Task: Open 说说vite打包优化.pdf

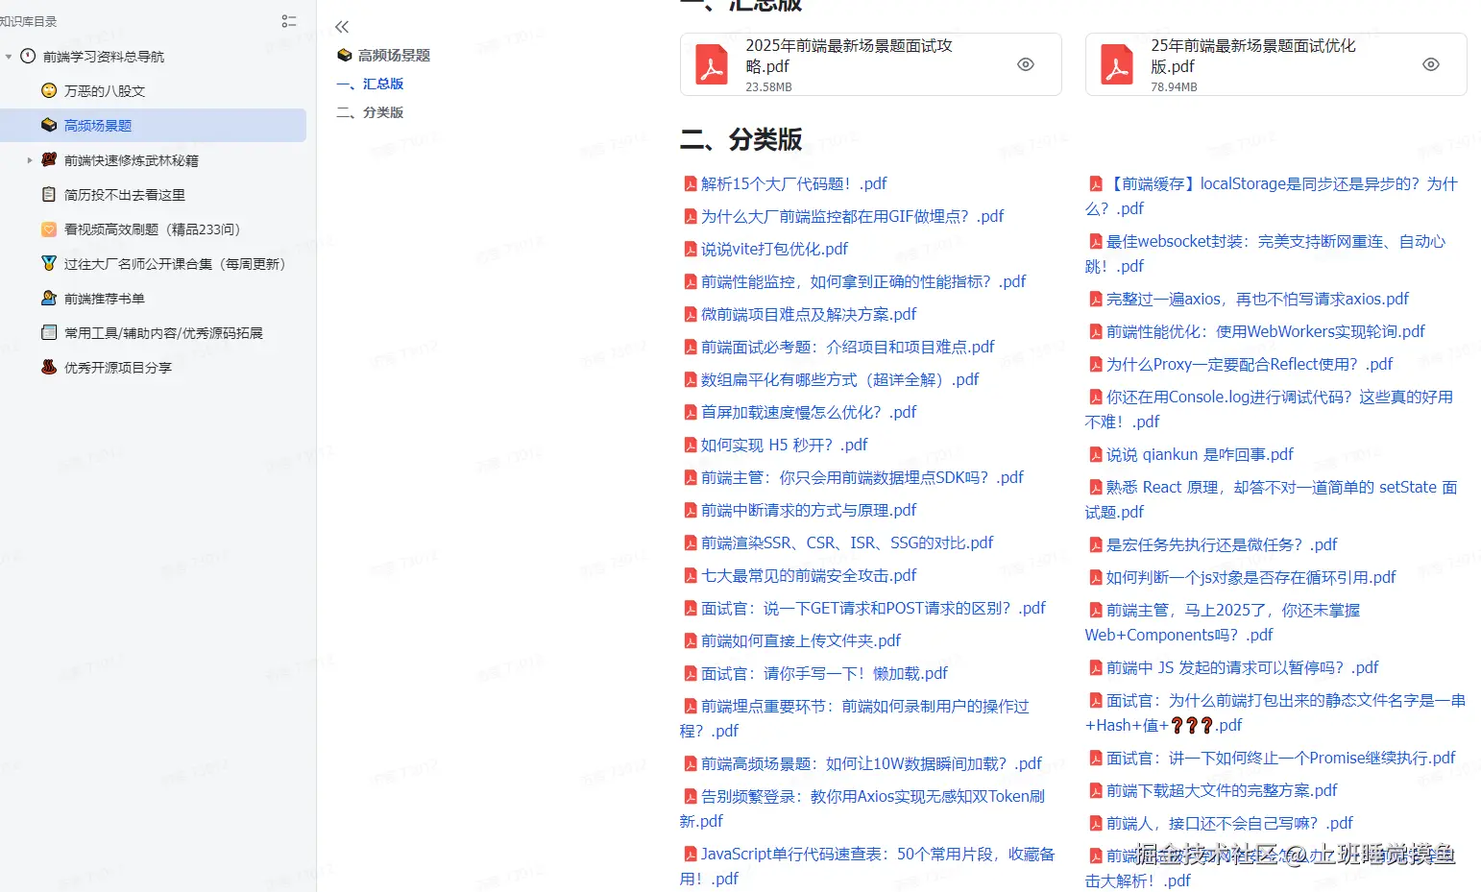Action: click(x=774, y=249)
